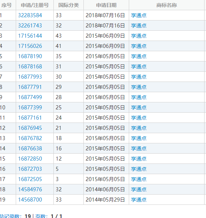The height and width of the screenshot is (218, 206).
Task: Click the 国际分类 column header
Action: coord(68,5)
